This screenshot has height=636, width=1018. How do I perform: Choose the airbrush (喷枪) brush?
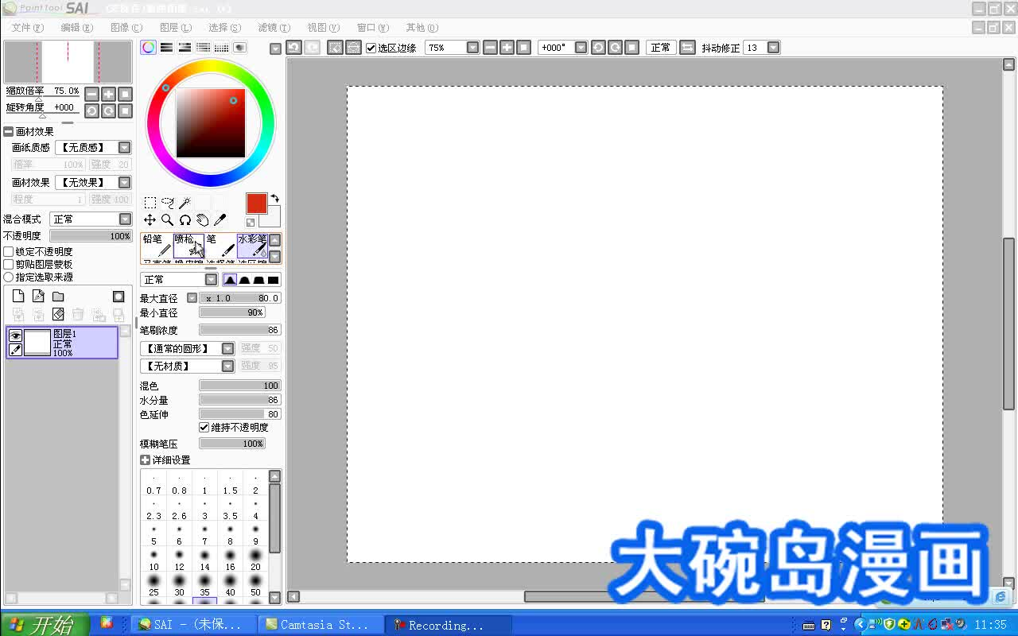point(188,245)
